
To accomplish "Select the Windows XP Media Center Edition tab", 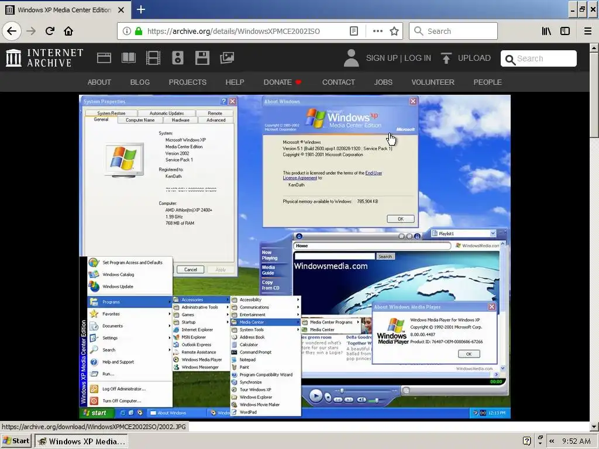I will (x=65, y=10).
